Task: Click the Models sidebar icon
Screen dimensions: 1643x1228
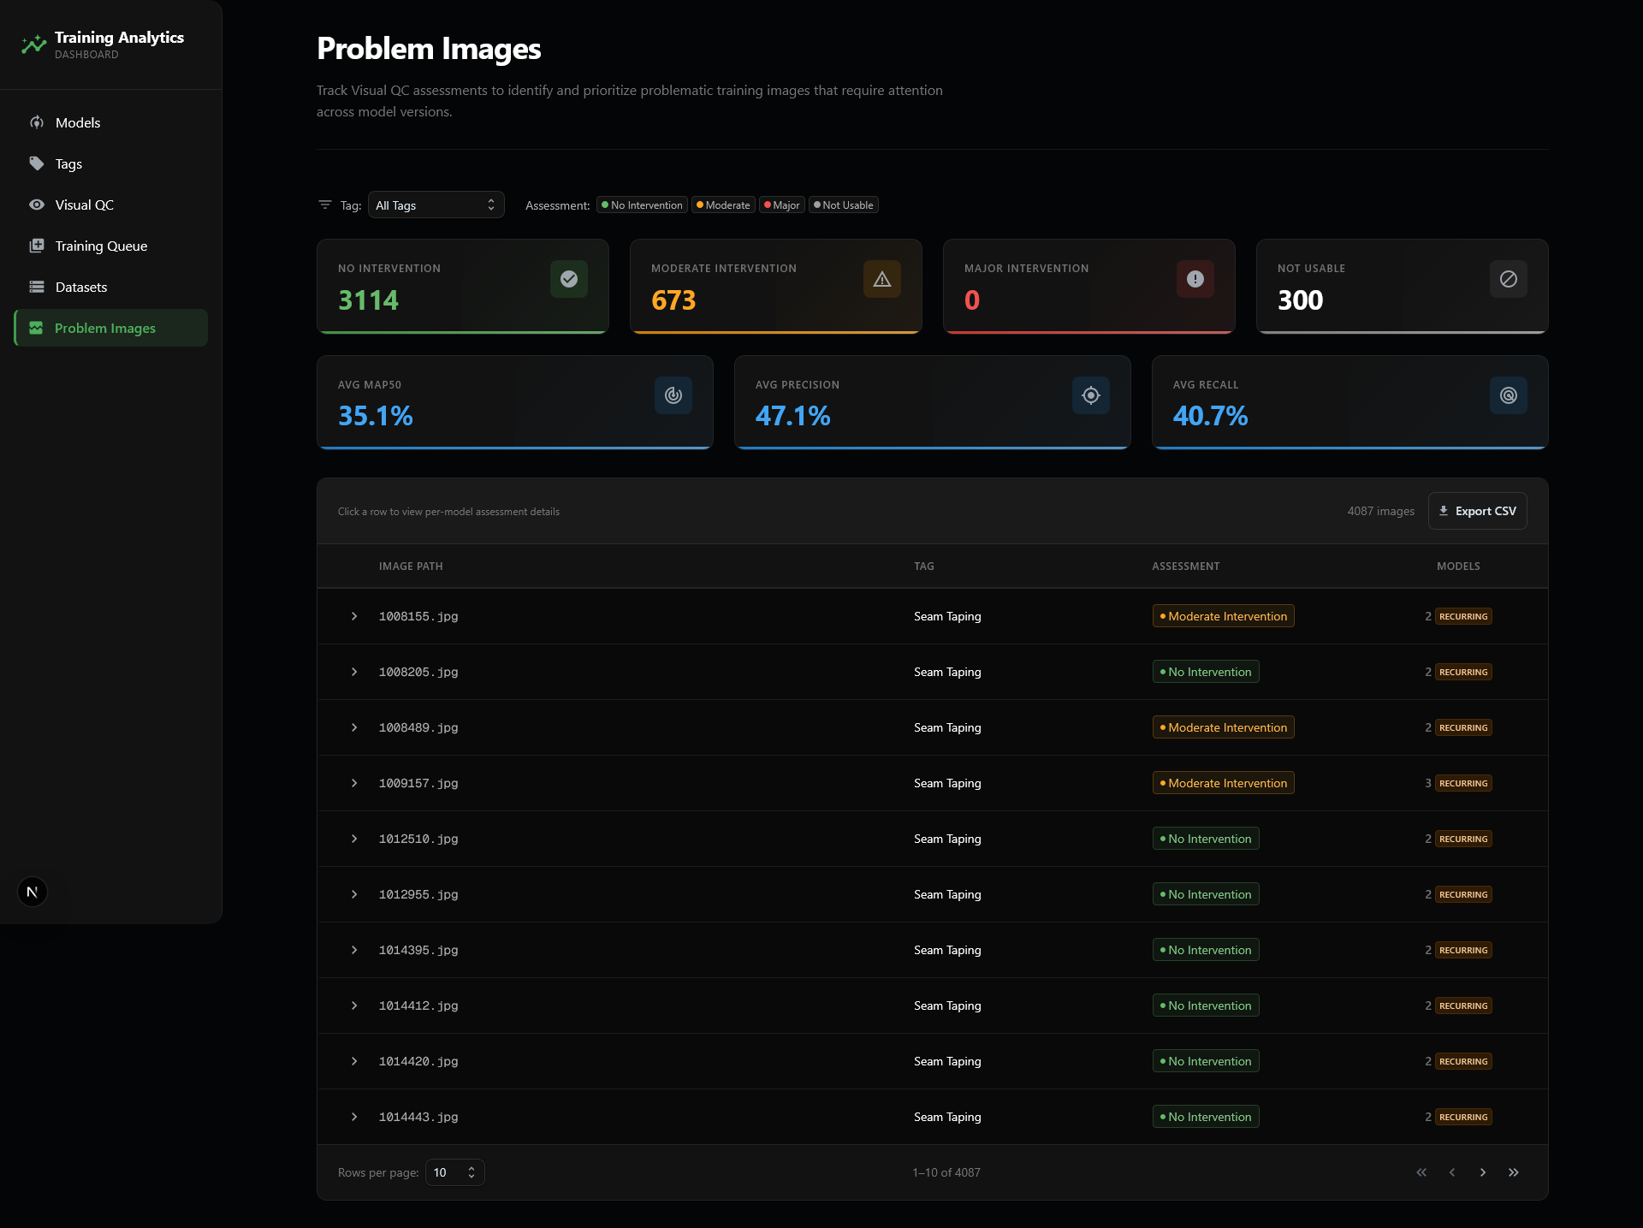Action: click(x=37, y=122)
